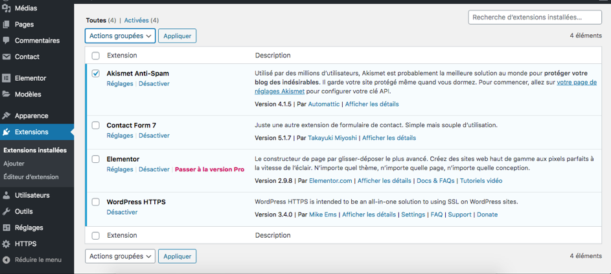Screen dimensions: 611x274
Task: Open the Mike Ems author link
Action: click(x=323, y=215)
